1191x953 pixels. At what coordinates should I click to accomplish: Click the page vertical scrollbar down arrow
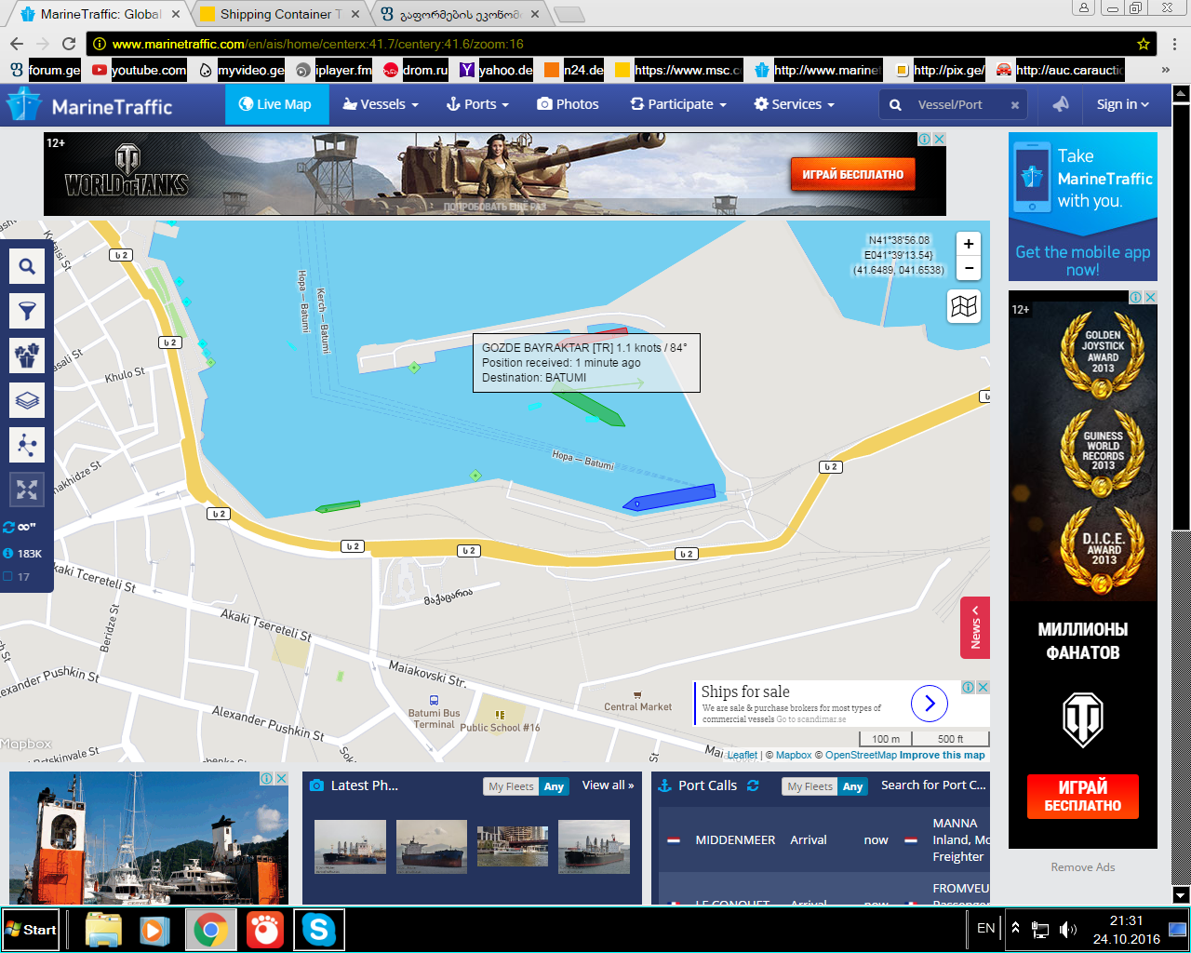coord(1181,895)
